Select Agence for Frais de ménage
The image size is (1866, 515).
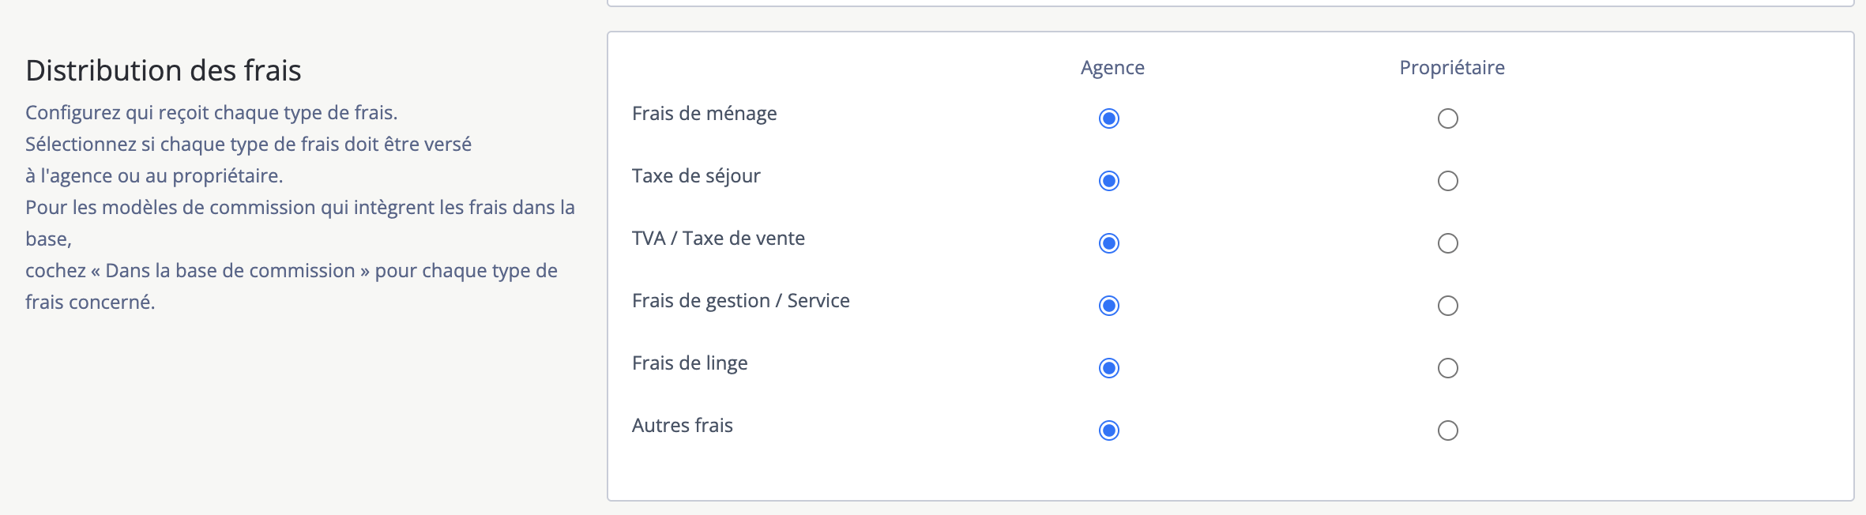point(1109,118)
